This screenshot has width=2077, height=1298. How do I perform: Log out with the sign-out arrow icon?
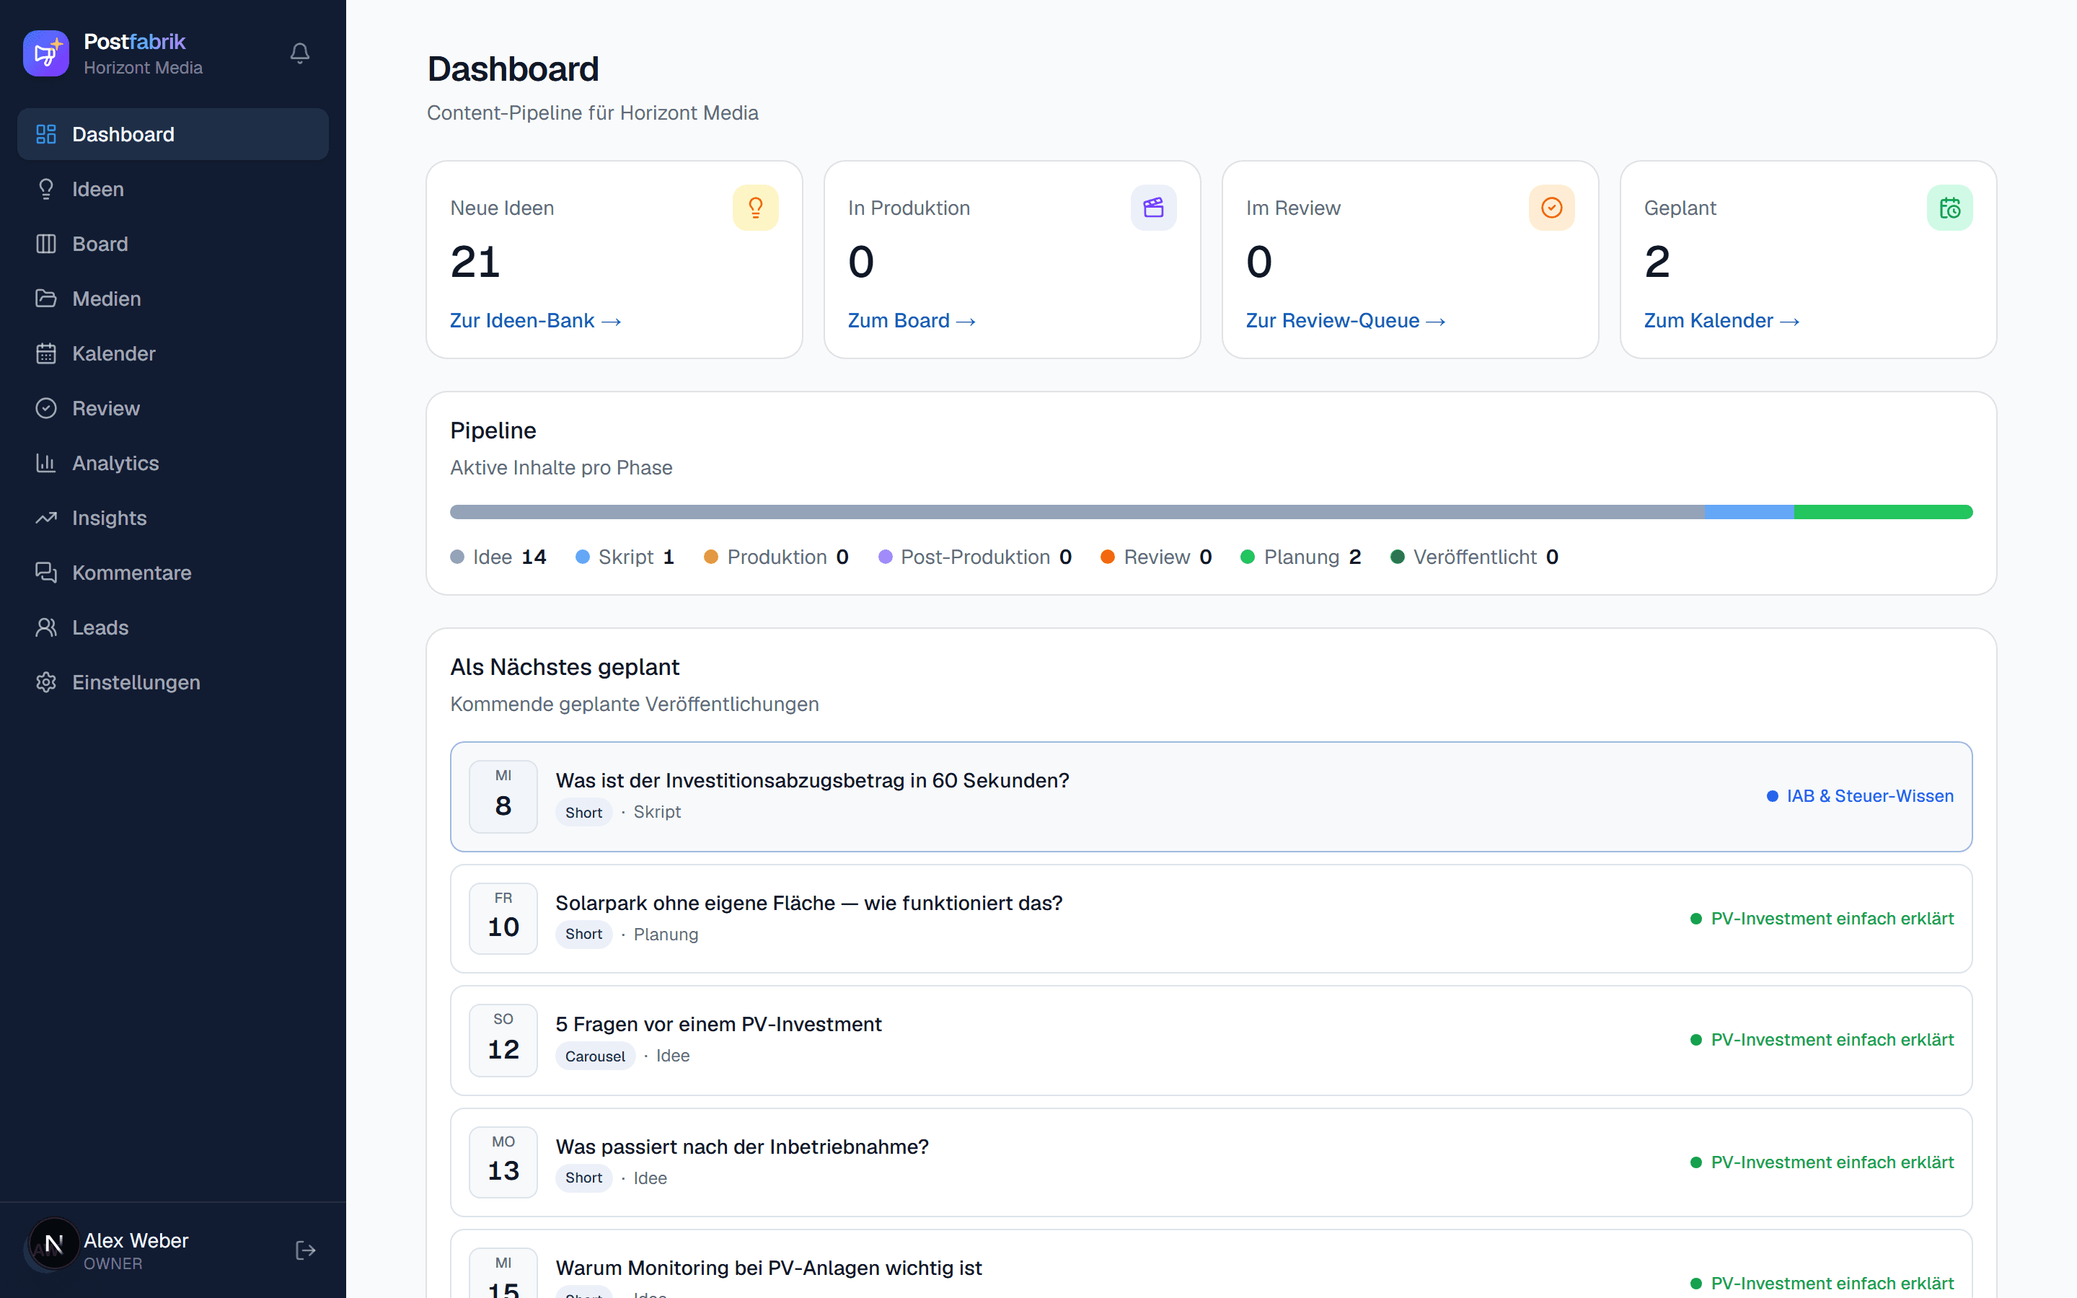tap(306, 1250)
